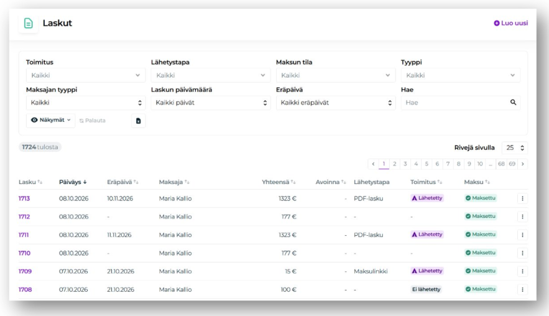Select pagination page 68

(x=501, y=164)
